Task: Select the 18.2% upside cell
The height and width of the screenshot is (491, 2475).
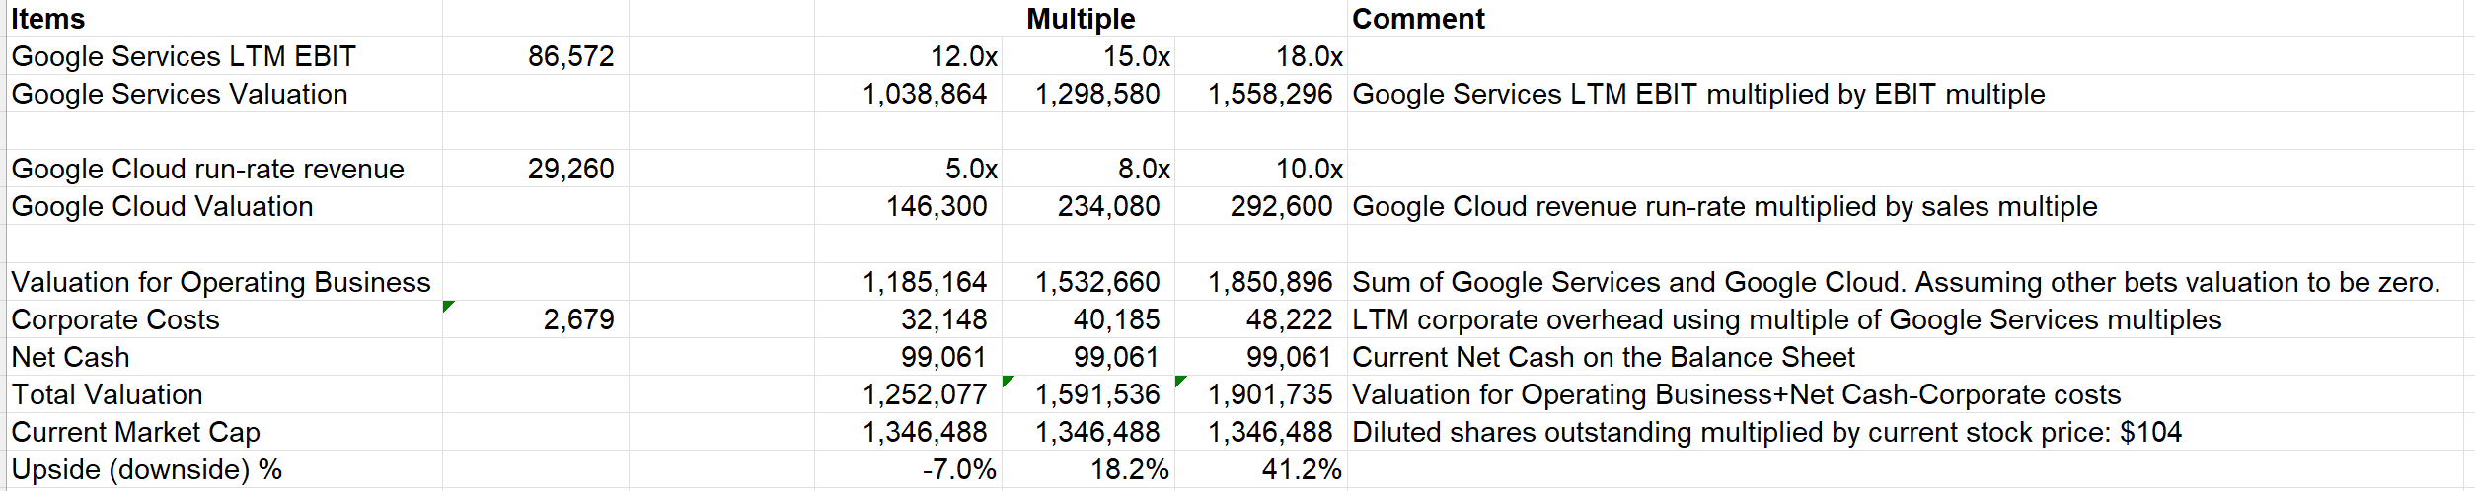Action: [x=1088, y=469]
